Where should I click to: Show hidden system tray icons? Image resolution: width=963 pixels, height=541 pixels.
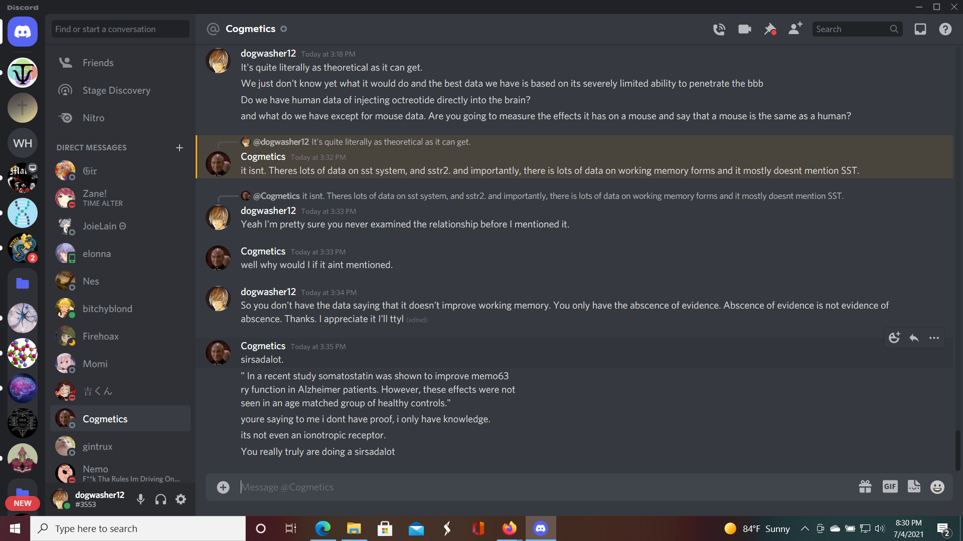[805, 528]
